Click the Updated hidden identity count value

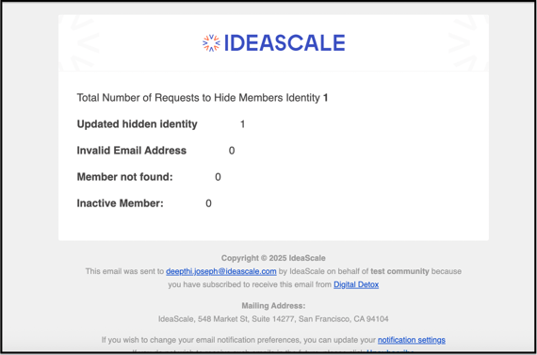(x=242, y=124)
